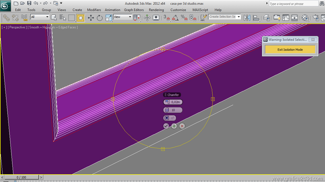Confirm the Chamfer with the OK checkmark

click(166, 126)
